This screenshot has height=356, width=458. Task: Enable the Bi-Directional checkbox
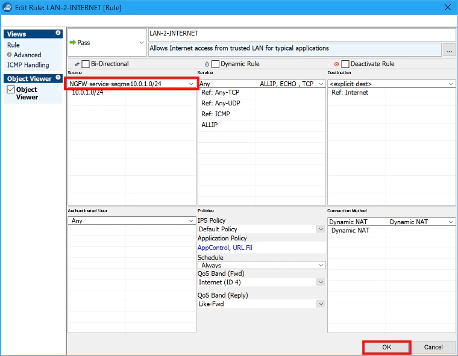click(86, 64)
